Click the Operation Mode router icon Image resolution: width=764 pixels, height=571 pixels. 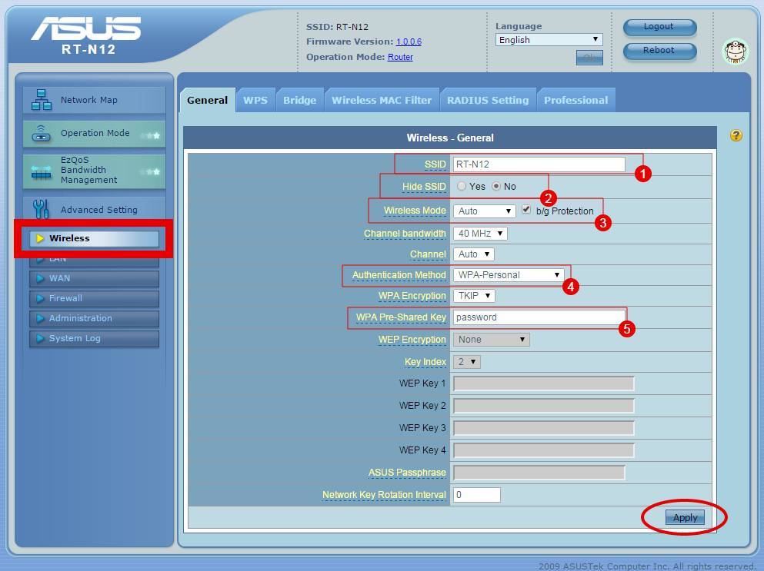pos(42,134)
